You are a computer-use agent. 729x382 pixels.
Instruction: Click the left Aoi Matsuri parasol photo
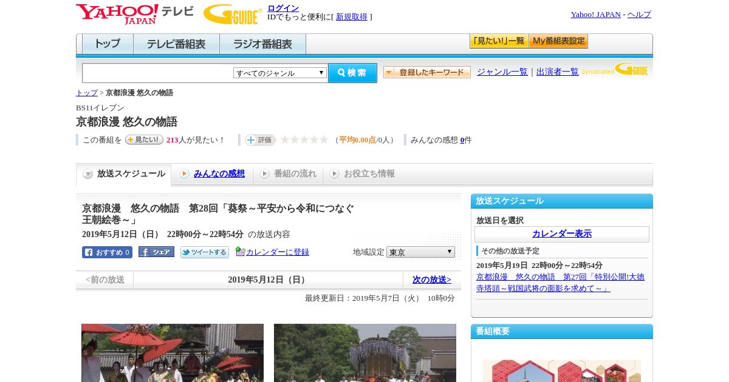173,353
